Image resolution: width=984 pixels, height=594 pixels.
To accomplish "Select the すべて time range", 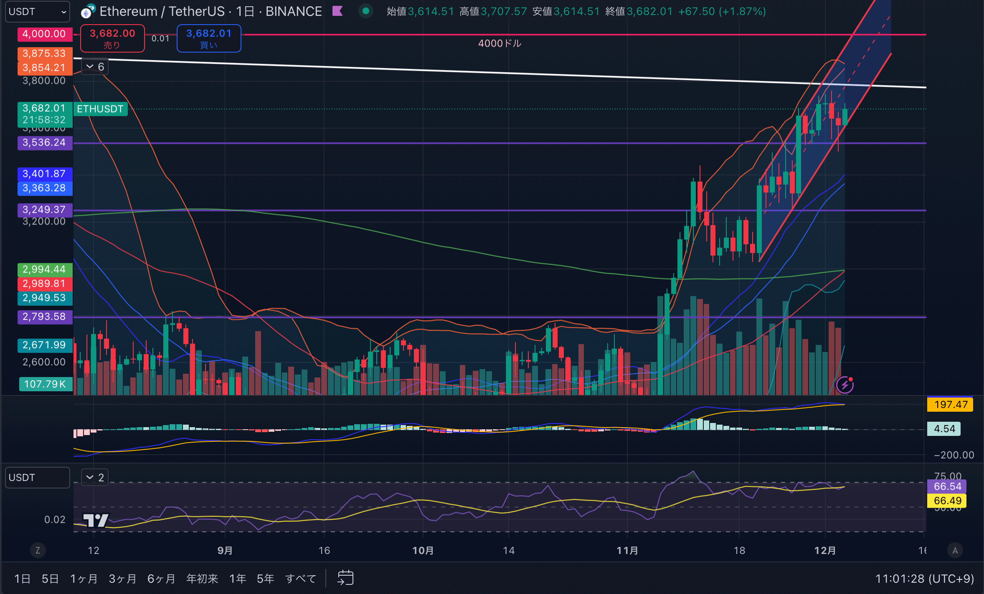I will (301, 579).
